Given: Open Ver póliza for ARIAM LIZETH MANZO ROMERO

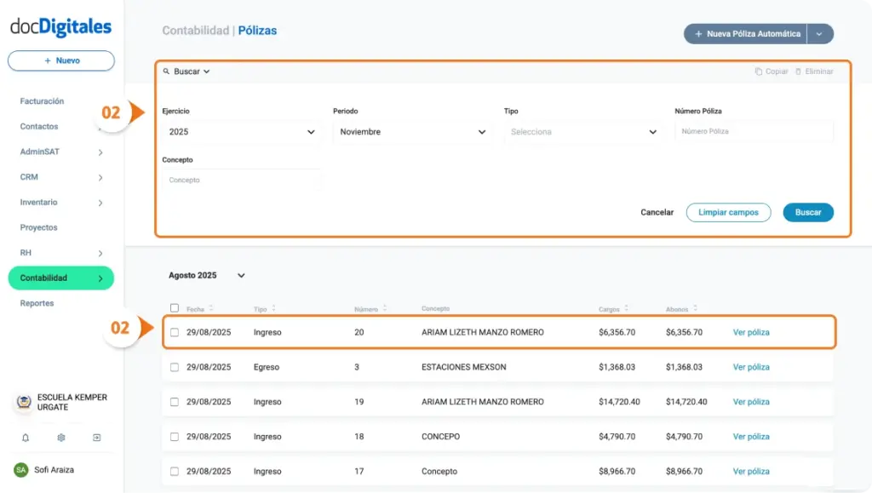Looking at the screenshot, I should 749,332.
